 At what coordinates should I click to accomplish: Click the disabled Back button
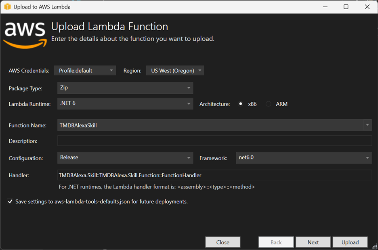click(x=276, y=242)
